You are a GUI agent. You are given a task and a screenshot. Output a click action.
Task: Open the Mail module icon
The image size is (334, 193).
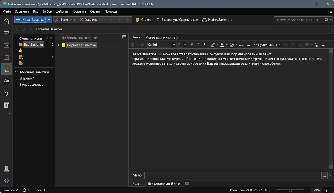click(x=6, y=33)
